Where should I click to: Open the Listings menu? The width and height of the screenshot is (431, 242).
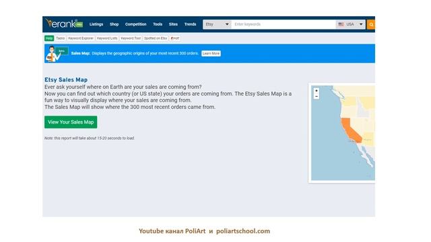96,24
